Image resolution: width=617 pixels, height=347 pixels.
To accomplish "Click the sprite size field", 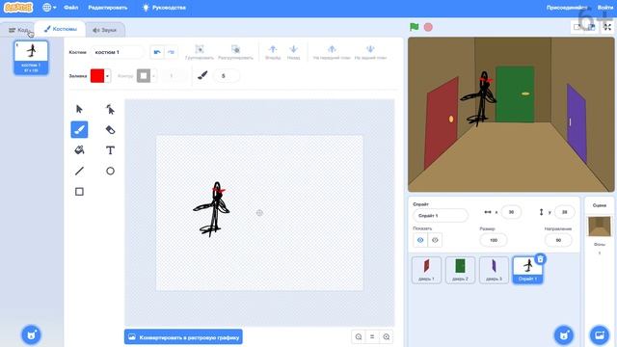I will click(x=494, y=240).
